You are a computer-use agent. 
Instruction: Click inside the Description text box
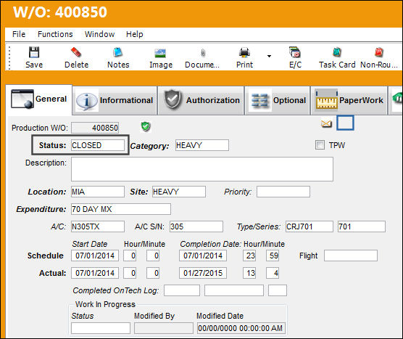[202, 169]
